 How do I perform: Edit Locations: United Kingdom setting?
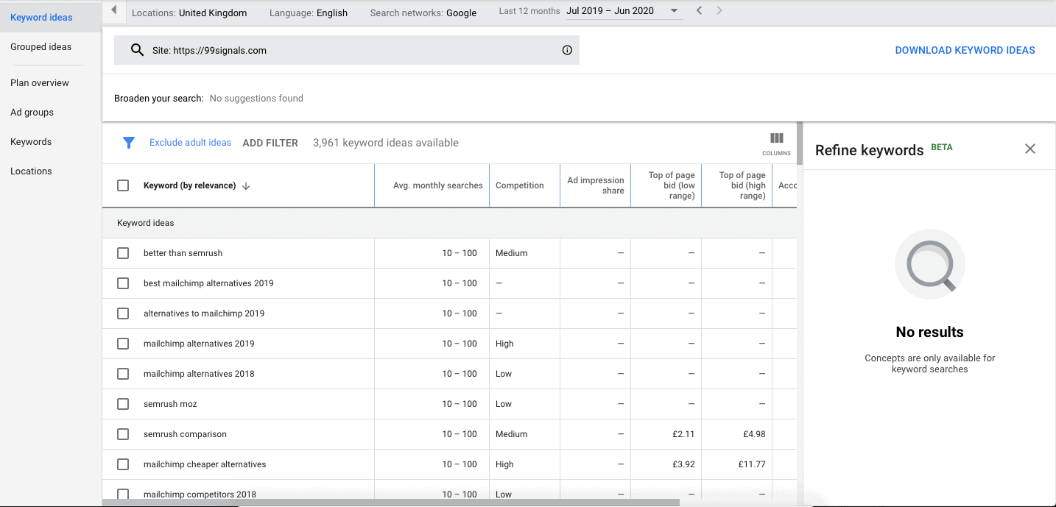[189, 13]
